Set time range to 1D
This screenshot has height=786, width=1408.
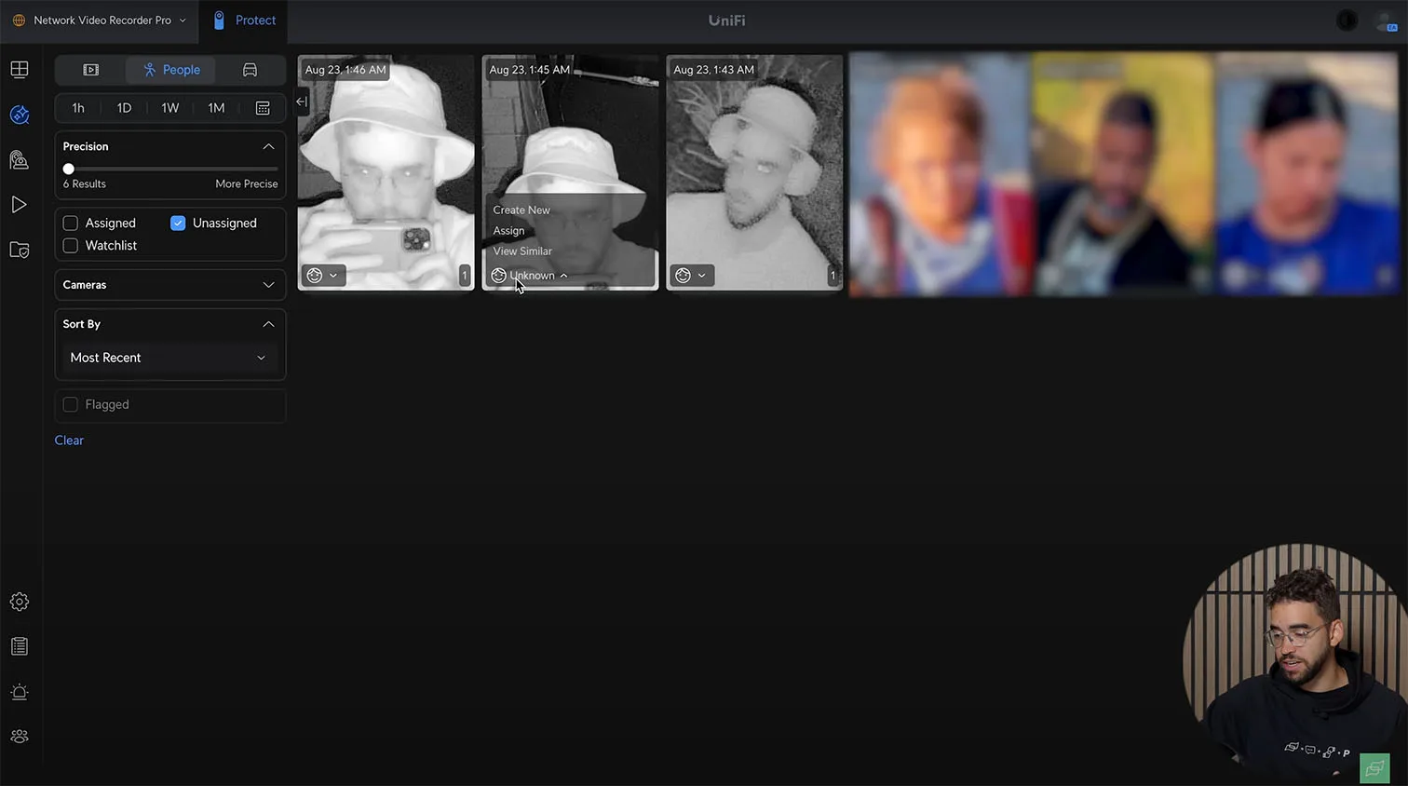pyautogui.click(x=124, y=108)
